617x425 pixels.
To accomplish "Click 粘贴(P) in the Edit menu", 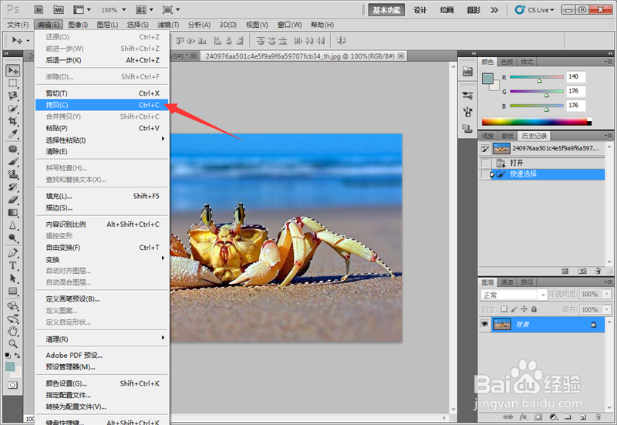I will point(102,128).
